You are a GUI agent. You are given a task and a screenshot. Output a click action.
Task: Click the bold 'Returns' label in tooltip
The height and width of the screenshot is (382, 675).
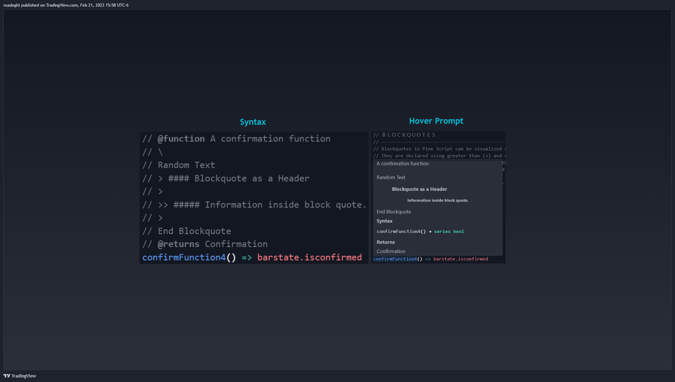[386, 242]
